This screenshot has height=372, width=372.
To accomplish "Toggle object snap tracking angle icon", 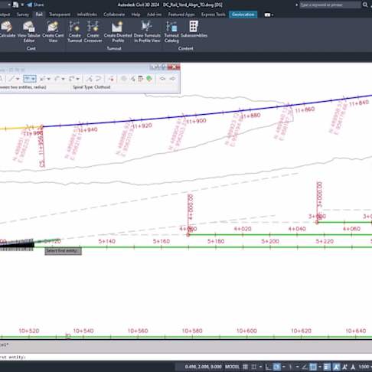I will point(305,367).
